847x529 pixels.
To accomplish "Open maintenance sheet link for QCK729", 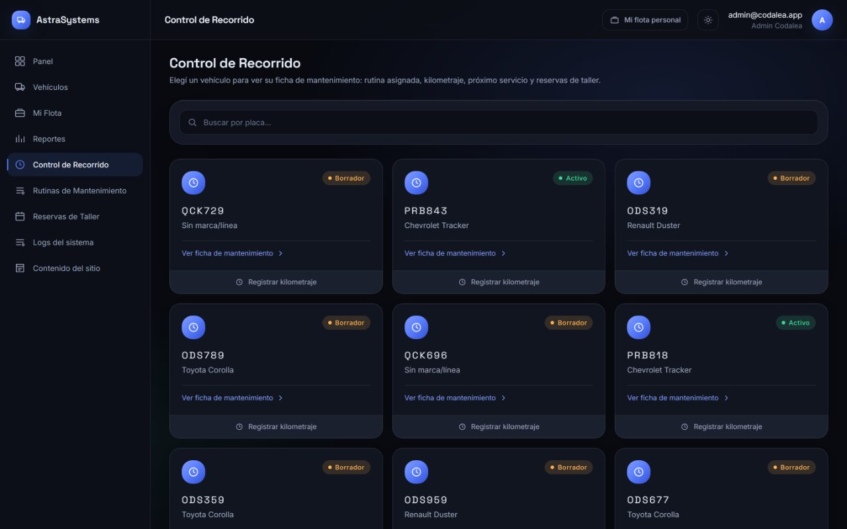I will (x=232, y=253).
